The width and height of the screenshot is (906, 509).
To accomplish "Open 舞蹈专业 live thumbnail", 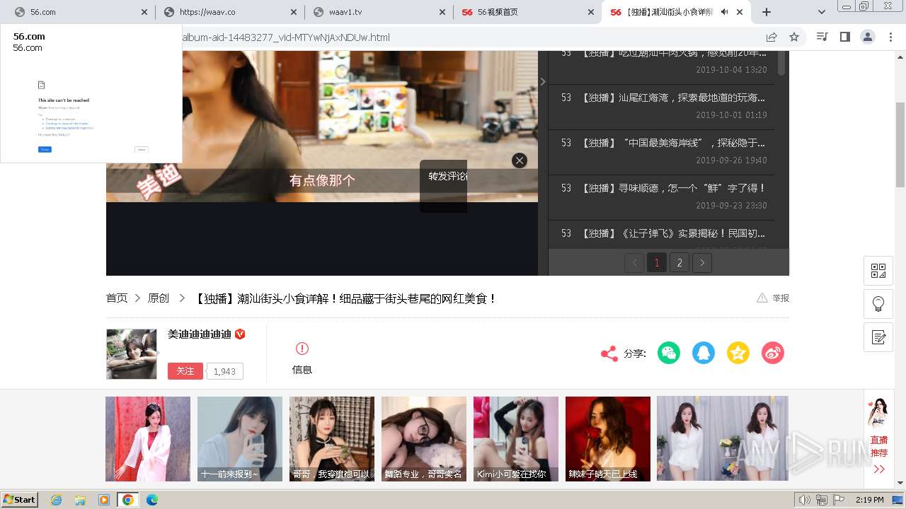I will (x=424, y=439).
